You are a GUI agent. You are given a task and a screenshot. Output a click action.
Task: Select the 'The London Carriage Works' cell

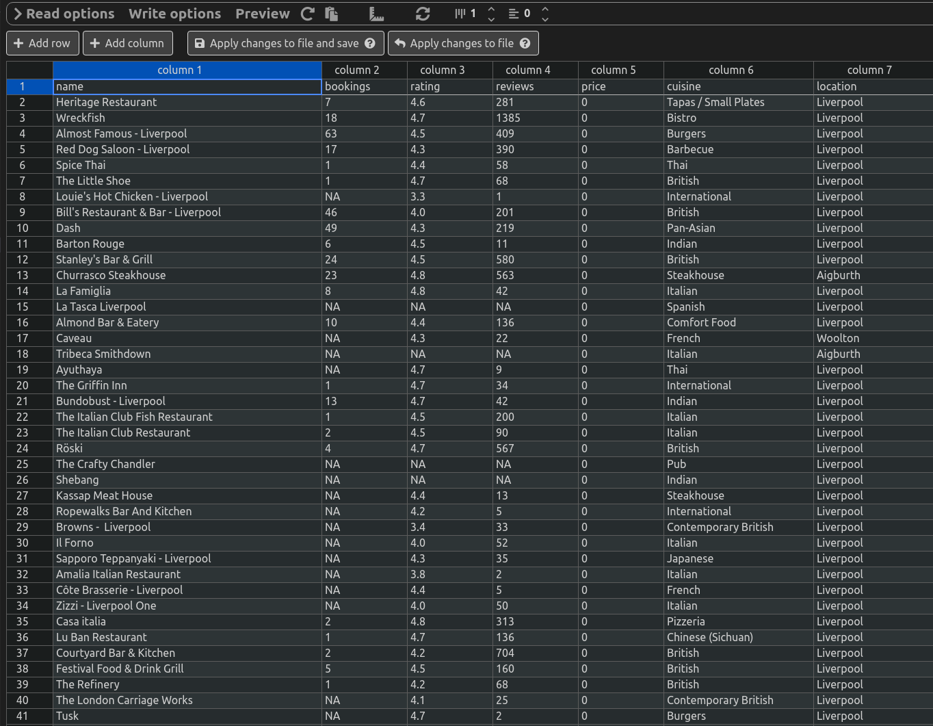point(187,700)
